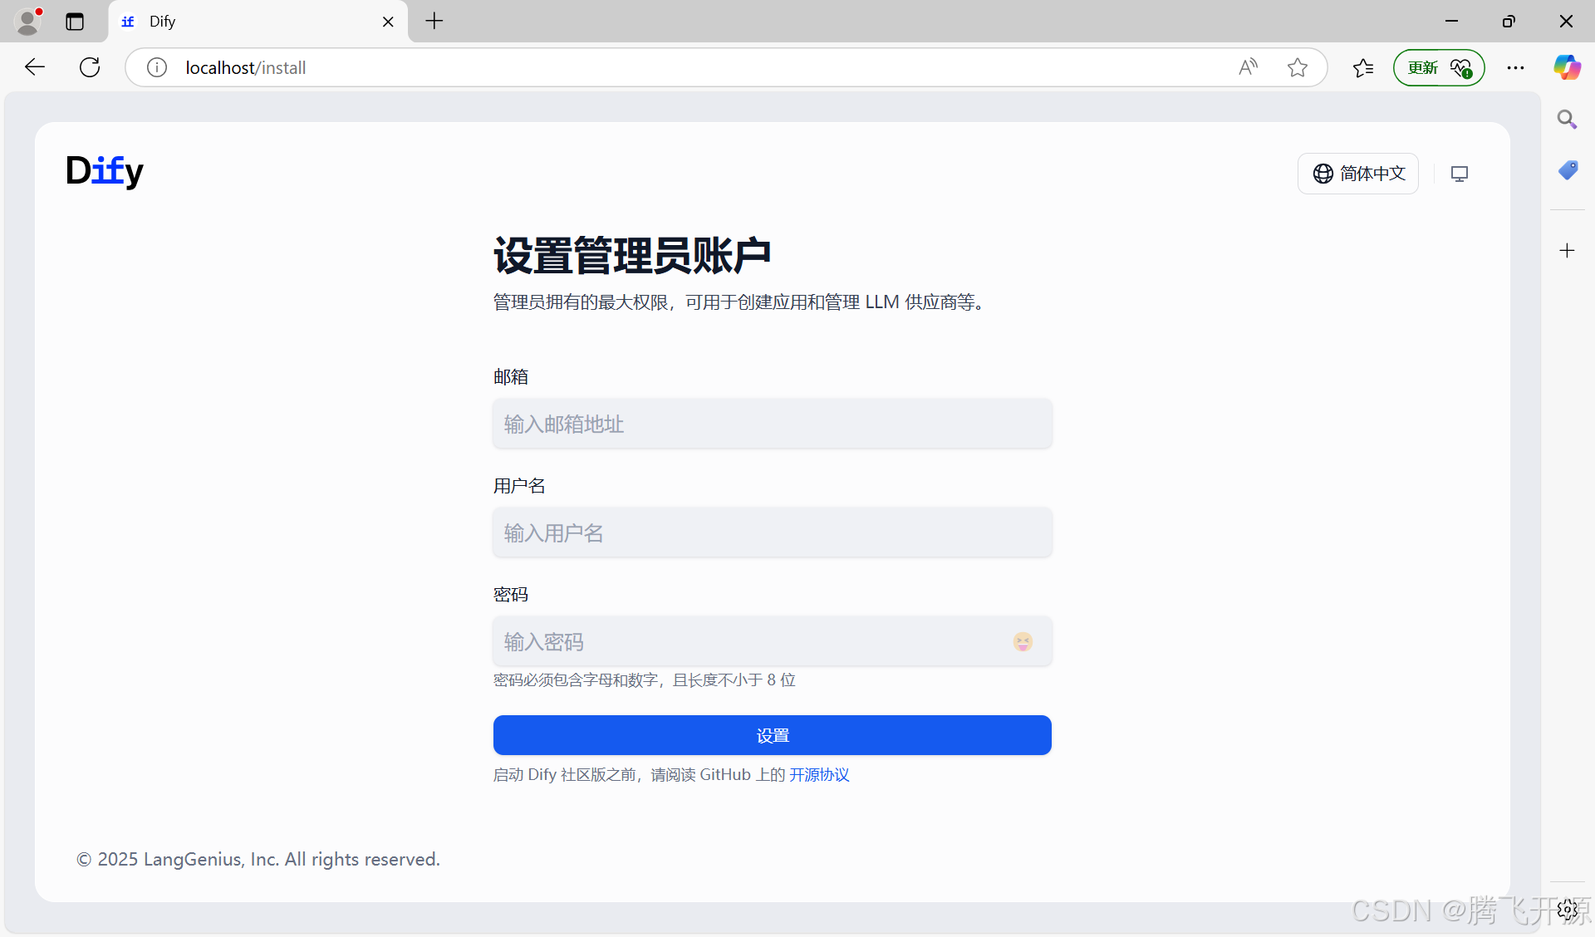Focus the 用户名 username input field
1595x937 pixels.
(x=772, y=532)
